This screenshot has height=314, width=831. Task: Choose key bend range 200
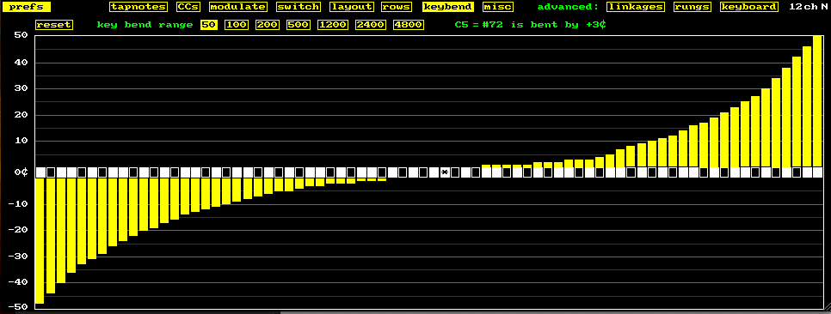267,25
